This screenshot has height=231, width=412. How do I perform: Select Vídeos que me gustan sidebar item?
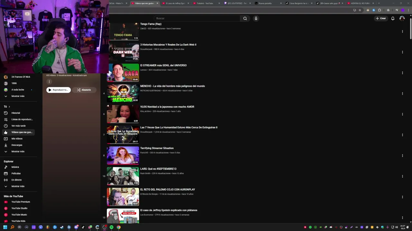click(19, 132)
